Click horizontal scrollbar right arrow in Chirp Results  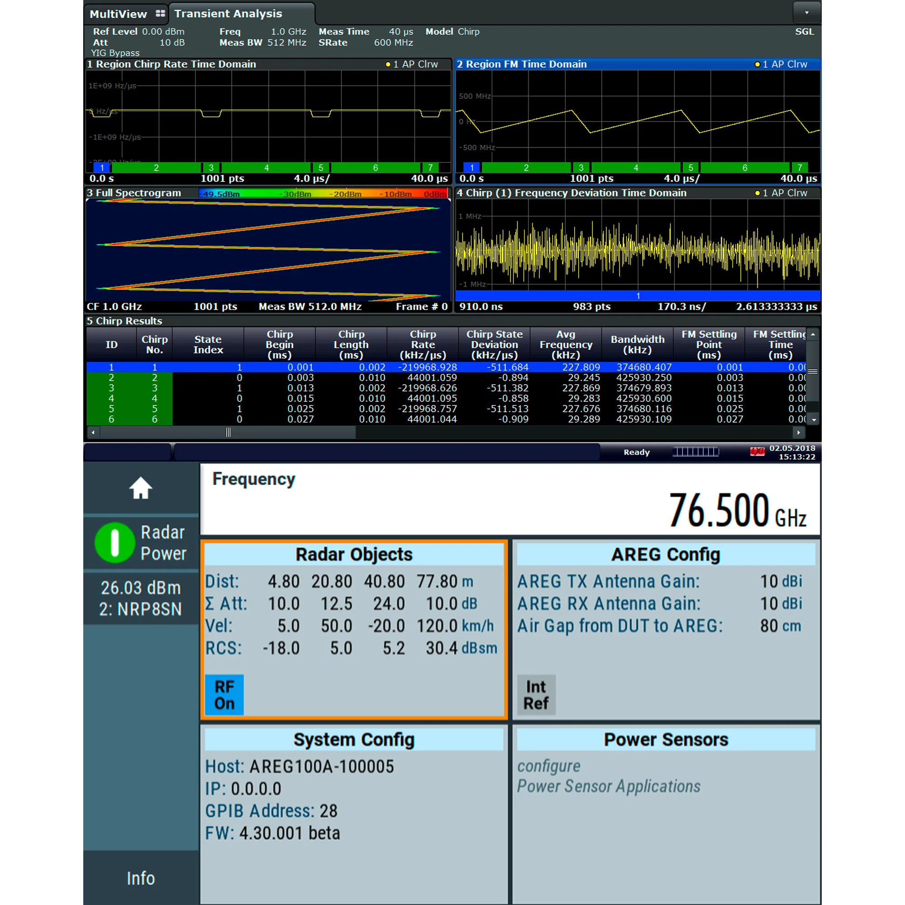(799, 432)
